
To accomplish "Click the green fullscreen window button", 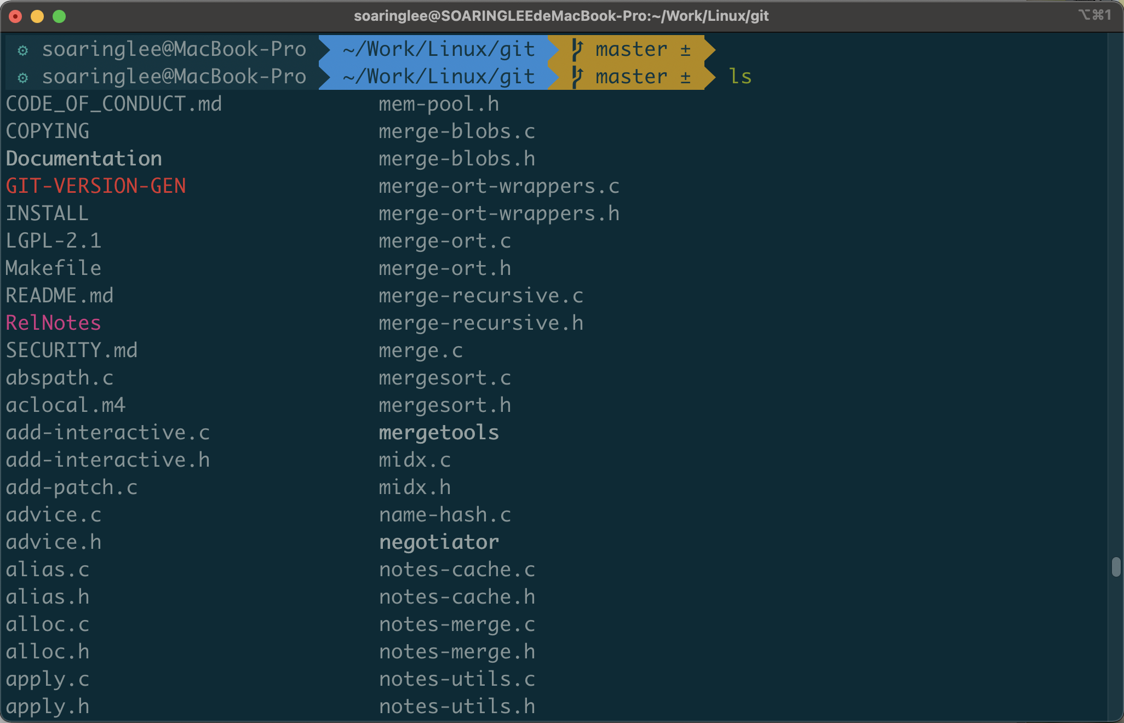I will [59, 16].
